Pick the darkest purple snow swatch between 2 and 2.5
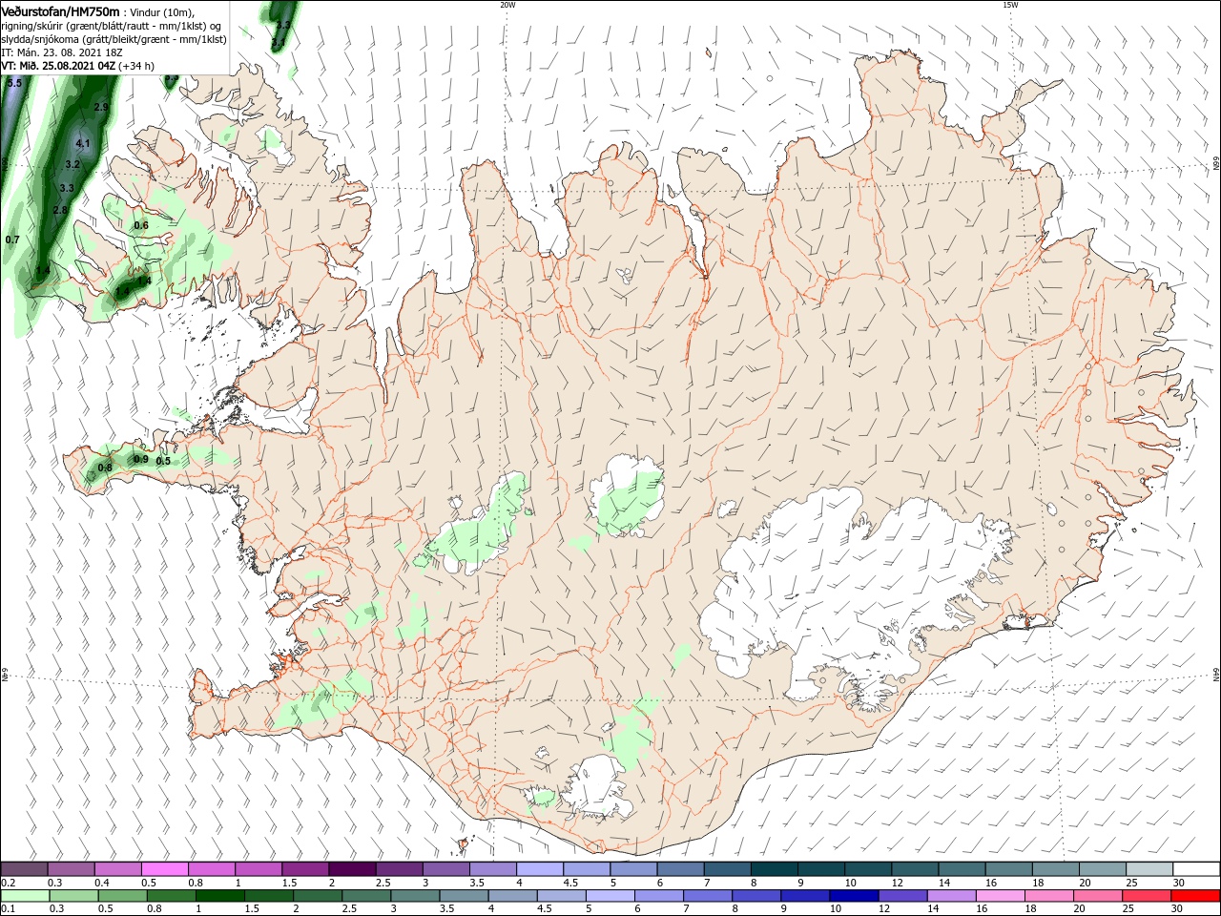Viewport: 1221px width, 916px height. click(352, 869)
